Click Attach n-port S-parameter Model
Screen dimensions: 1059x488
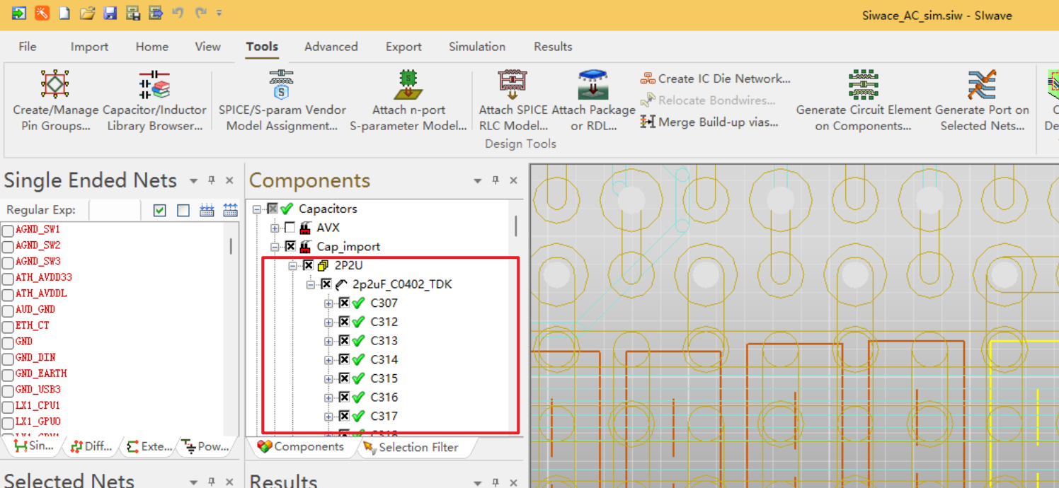pos(408,100)
